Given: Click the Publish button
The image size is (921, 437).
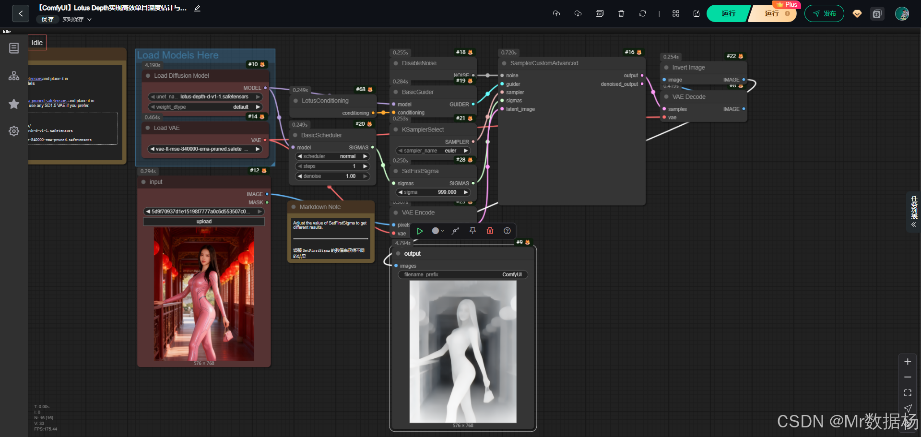Looking at the screenshot, I should point(824,13).
